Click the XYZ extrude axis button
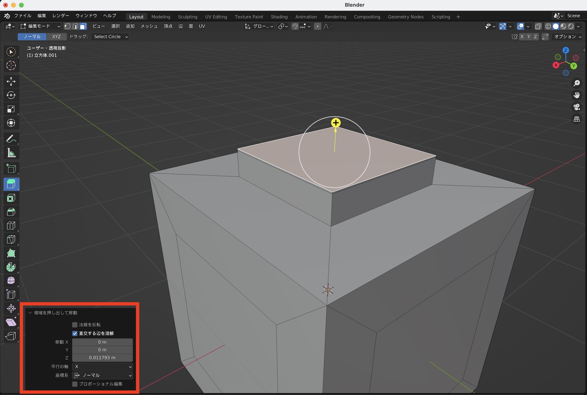This screenshot has width=587, height=395. (56, 37)
